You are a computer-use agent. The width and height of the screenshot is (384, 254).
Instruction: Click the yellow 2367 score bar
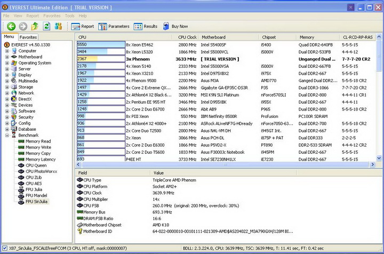click(101, 59)
